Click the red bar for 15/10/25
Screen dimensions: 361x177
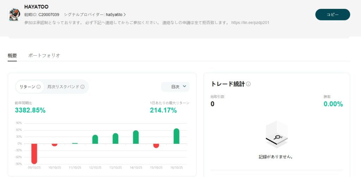click(x=156, y=146)
